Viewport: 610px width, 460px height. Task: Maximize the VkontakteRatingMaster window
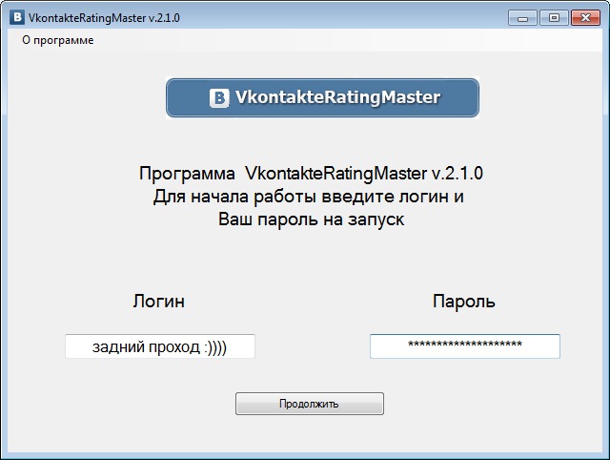pos(554,18)
